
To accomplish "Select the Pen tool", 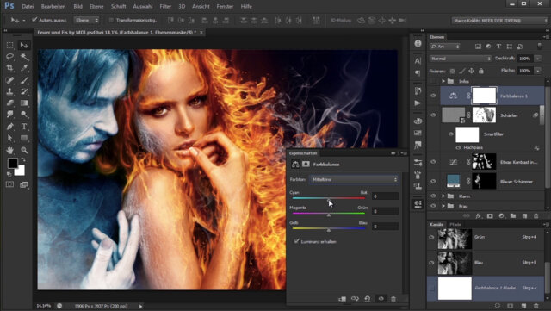I will tap(9, 127).
